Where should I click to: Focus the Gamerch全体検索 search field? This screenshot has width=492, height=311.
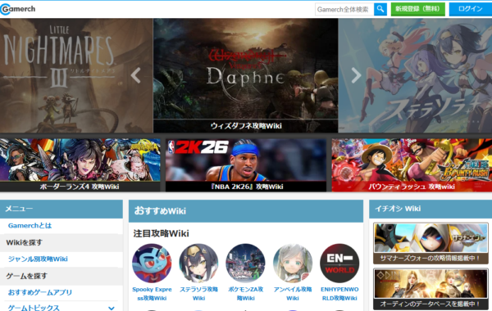pos(344,9)
